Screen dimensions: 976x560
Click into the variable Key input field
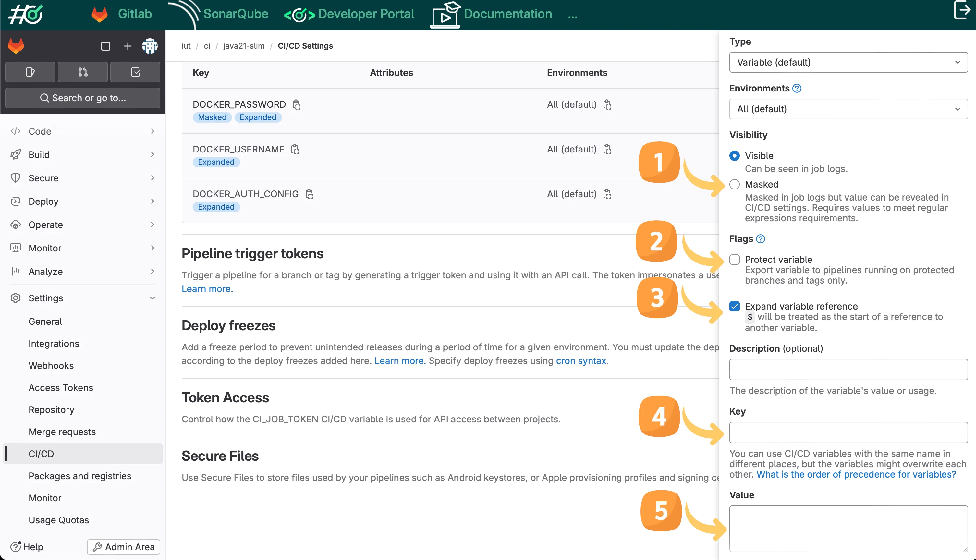point(848,432)
